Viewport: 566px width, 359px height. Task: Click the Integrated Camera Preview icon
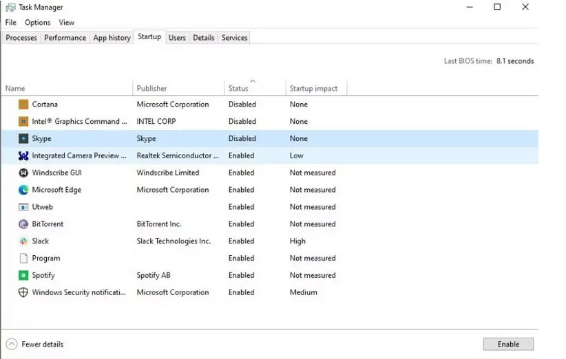pyautogui.click(x=23, y=156)
